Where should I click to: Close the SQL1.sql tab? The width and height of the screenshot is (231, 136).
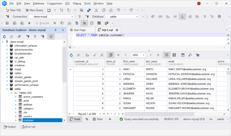coord(117,30)
